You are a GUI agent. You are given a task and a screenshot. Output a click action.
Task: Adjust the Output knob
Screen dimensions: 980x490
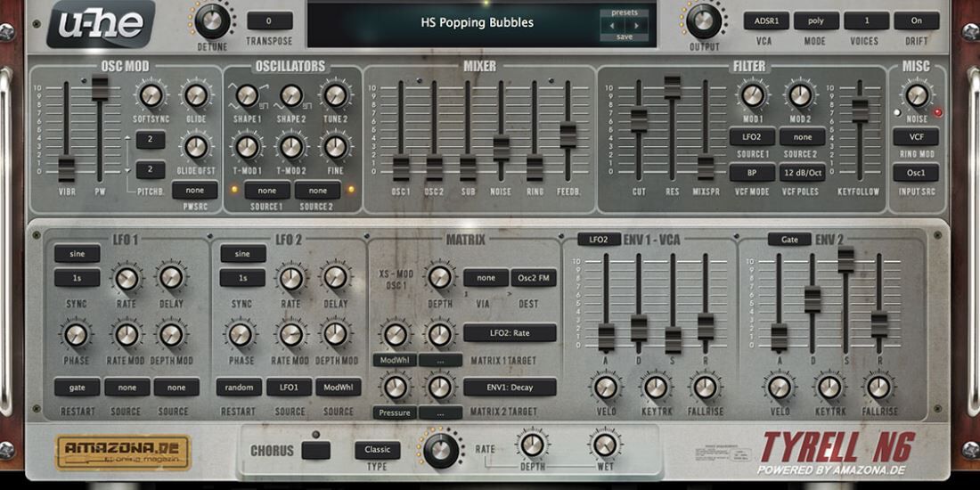coord(704,21)
